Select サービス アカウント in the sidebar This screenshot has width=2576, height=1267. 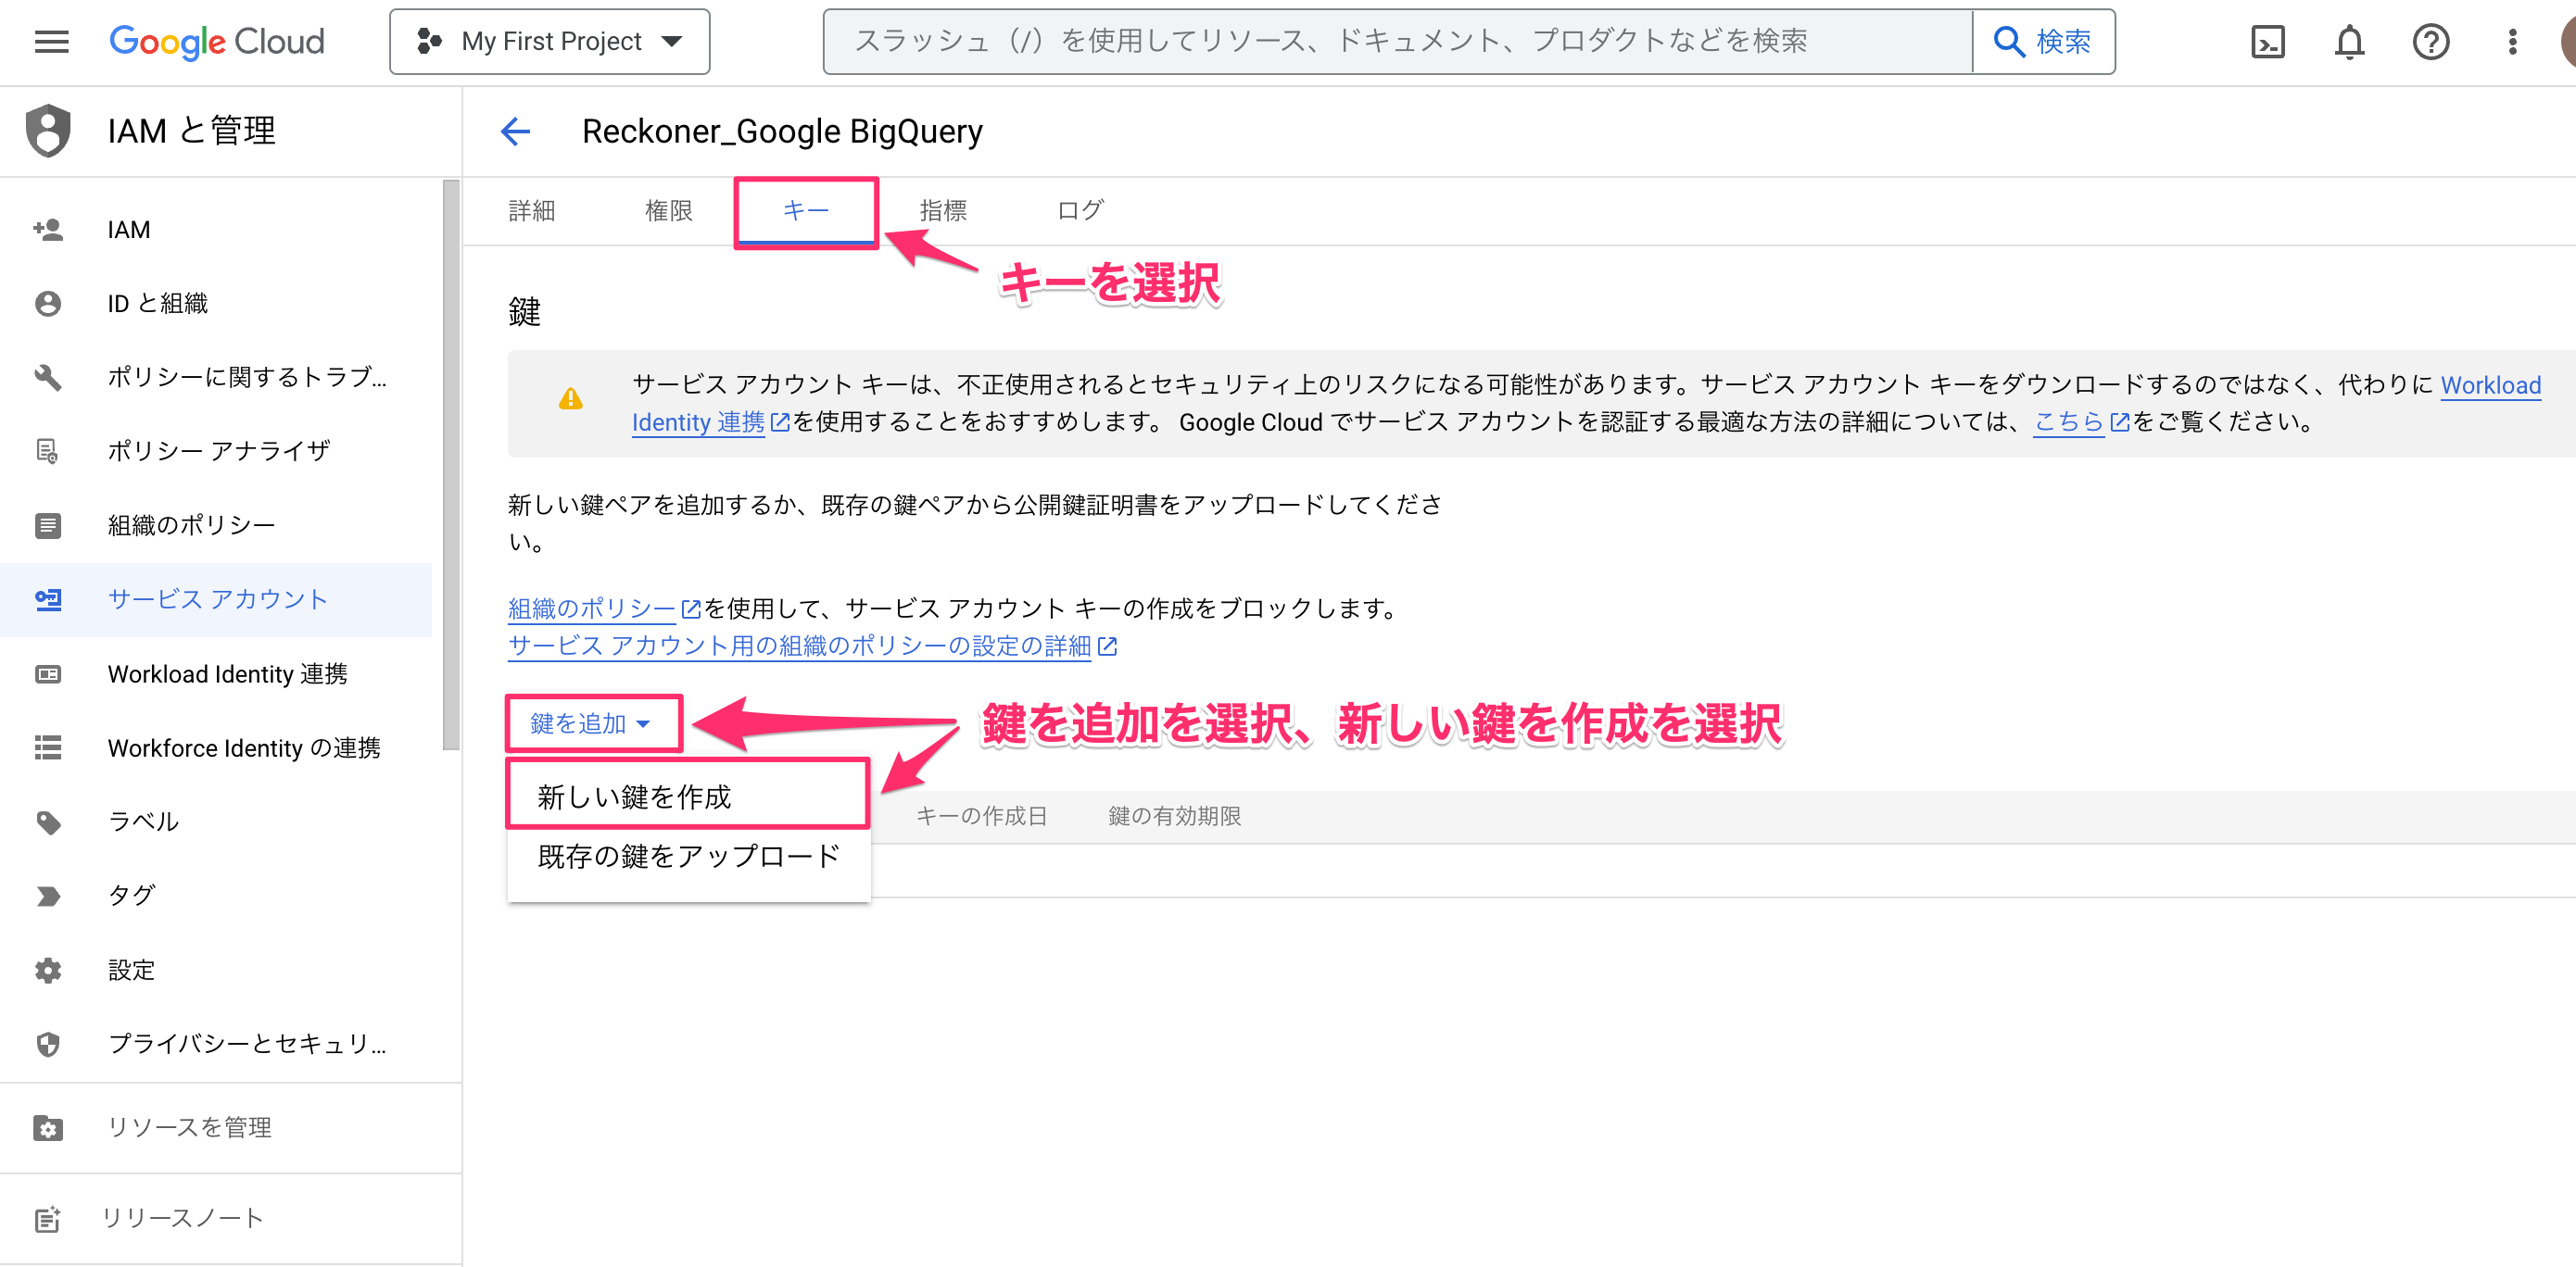click(216, 599)
